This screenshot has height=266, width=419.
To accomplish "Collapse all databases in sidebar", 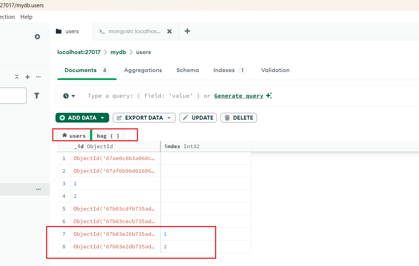I will coord(17,77).
